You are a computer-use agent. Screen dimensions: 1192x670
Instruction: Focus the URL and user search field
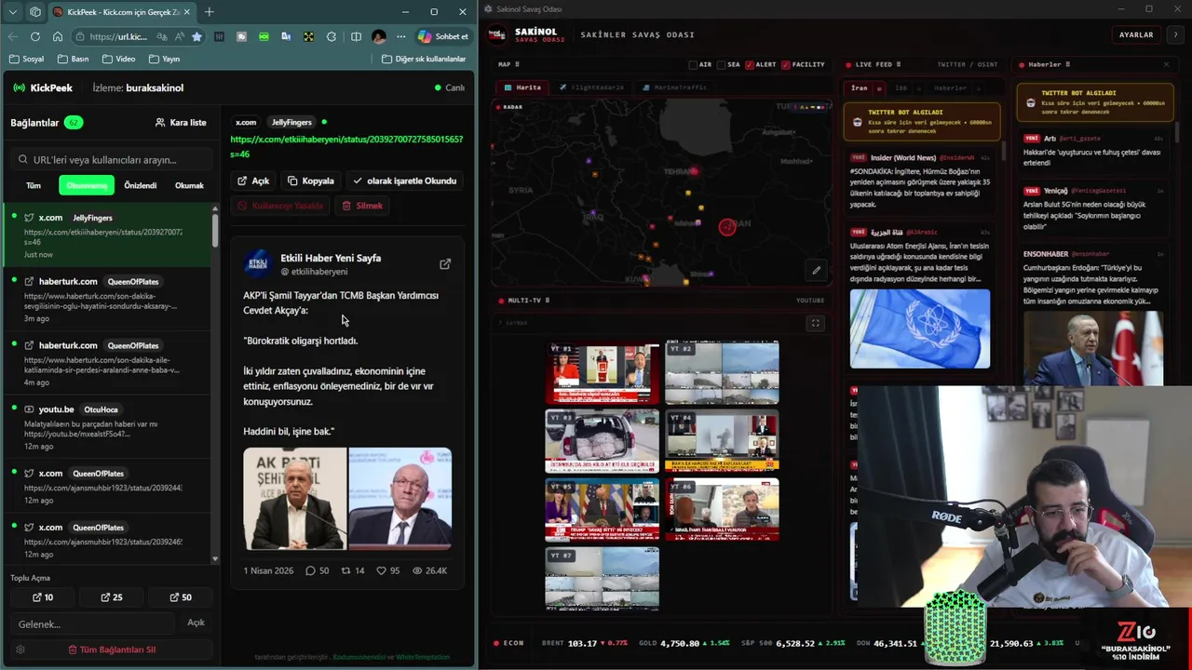(x=110, y=159)
